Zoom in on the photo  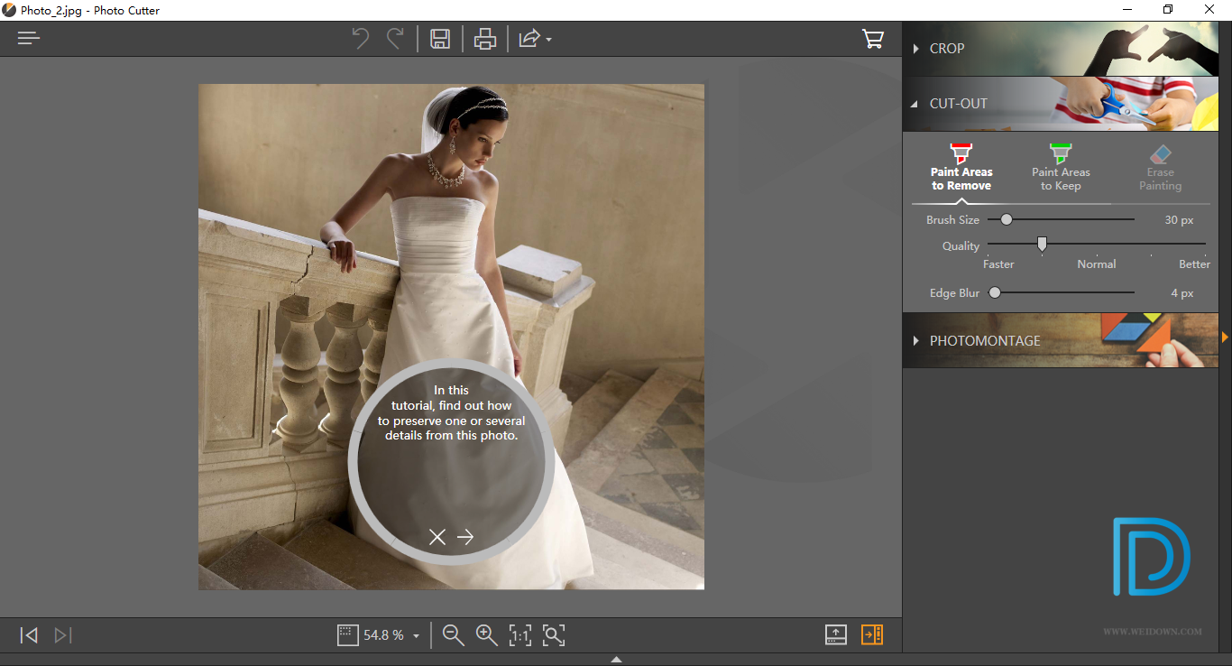coord(487,635)
